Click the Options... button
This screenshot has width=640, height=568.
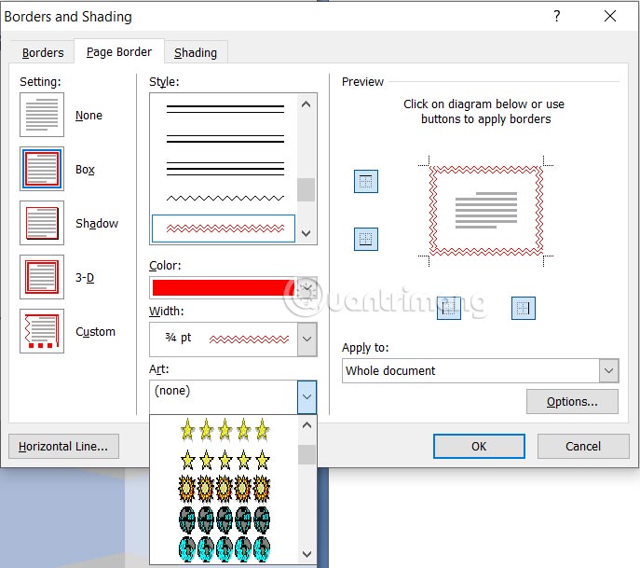[x=572, y=402]
